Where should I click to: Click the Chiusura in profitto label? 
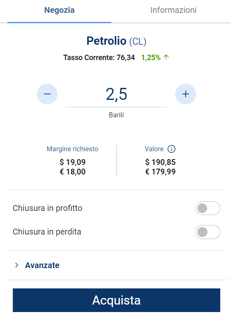pos(48,208)
